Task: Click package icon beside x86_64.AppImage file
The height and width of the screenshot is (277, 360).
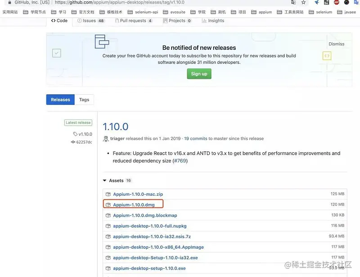Action: [108, 247]
